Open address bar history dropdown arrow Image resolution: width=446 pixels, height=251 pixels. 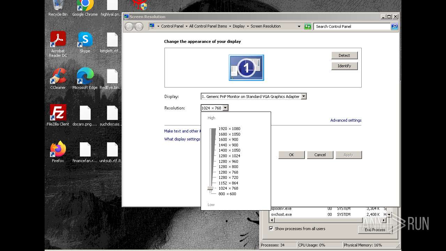tap(299, 26)
